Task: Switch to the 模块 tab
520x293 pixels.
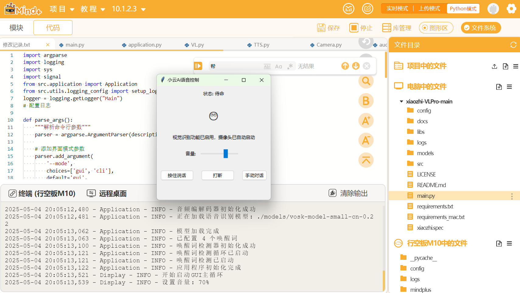Action: pos(16,28)
